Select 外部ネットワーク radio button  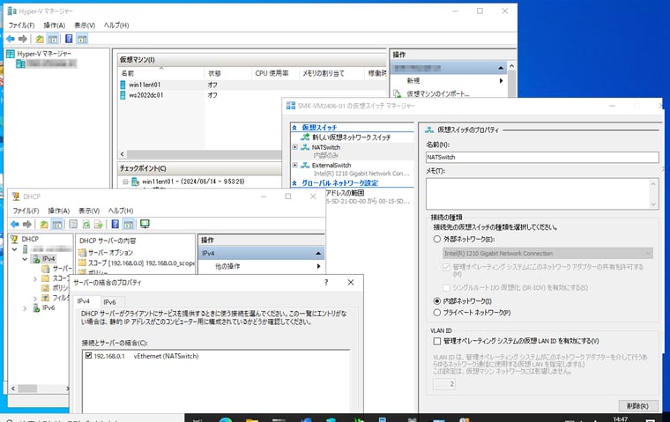[436, 239]
